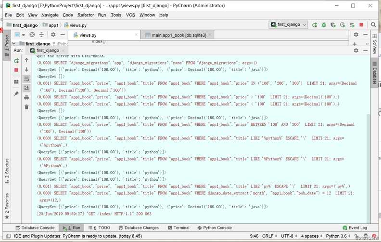381x242 pixels.
Task: Change 4 spaces indent setting
Action: coord(312,236)
